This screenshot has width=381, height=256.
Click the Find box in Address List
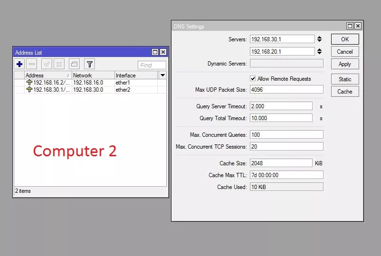(152, 65)
